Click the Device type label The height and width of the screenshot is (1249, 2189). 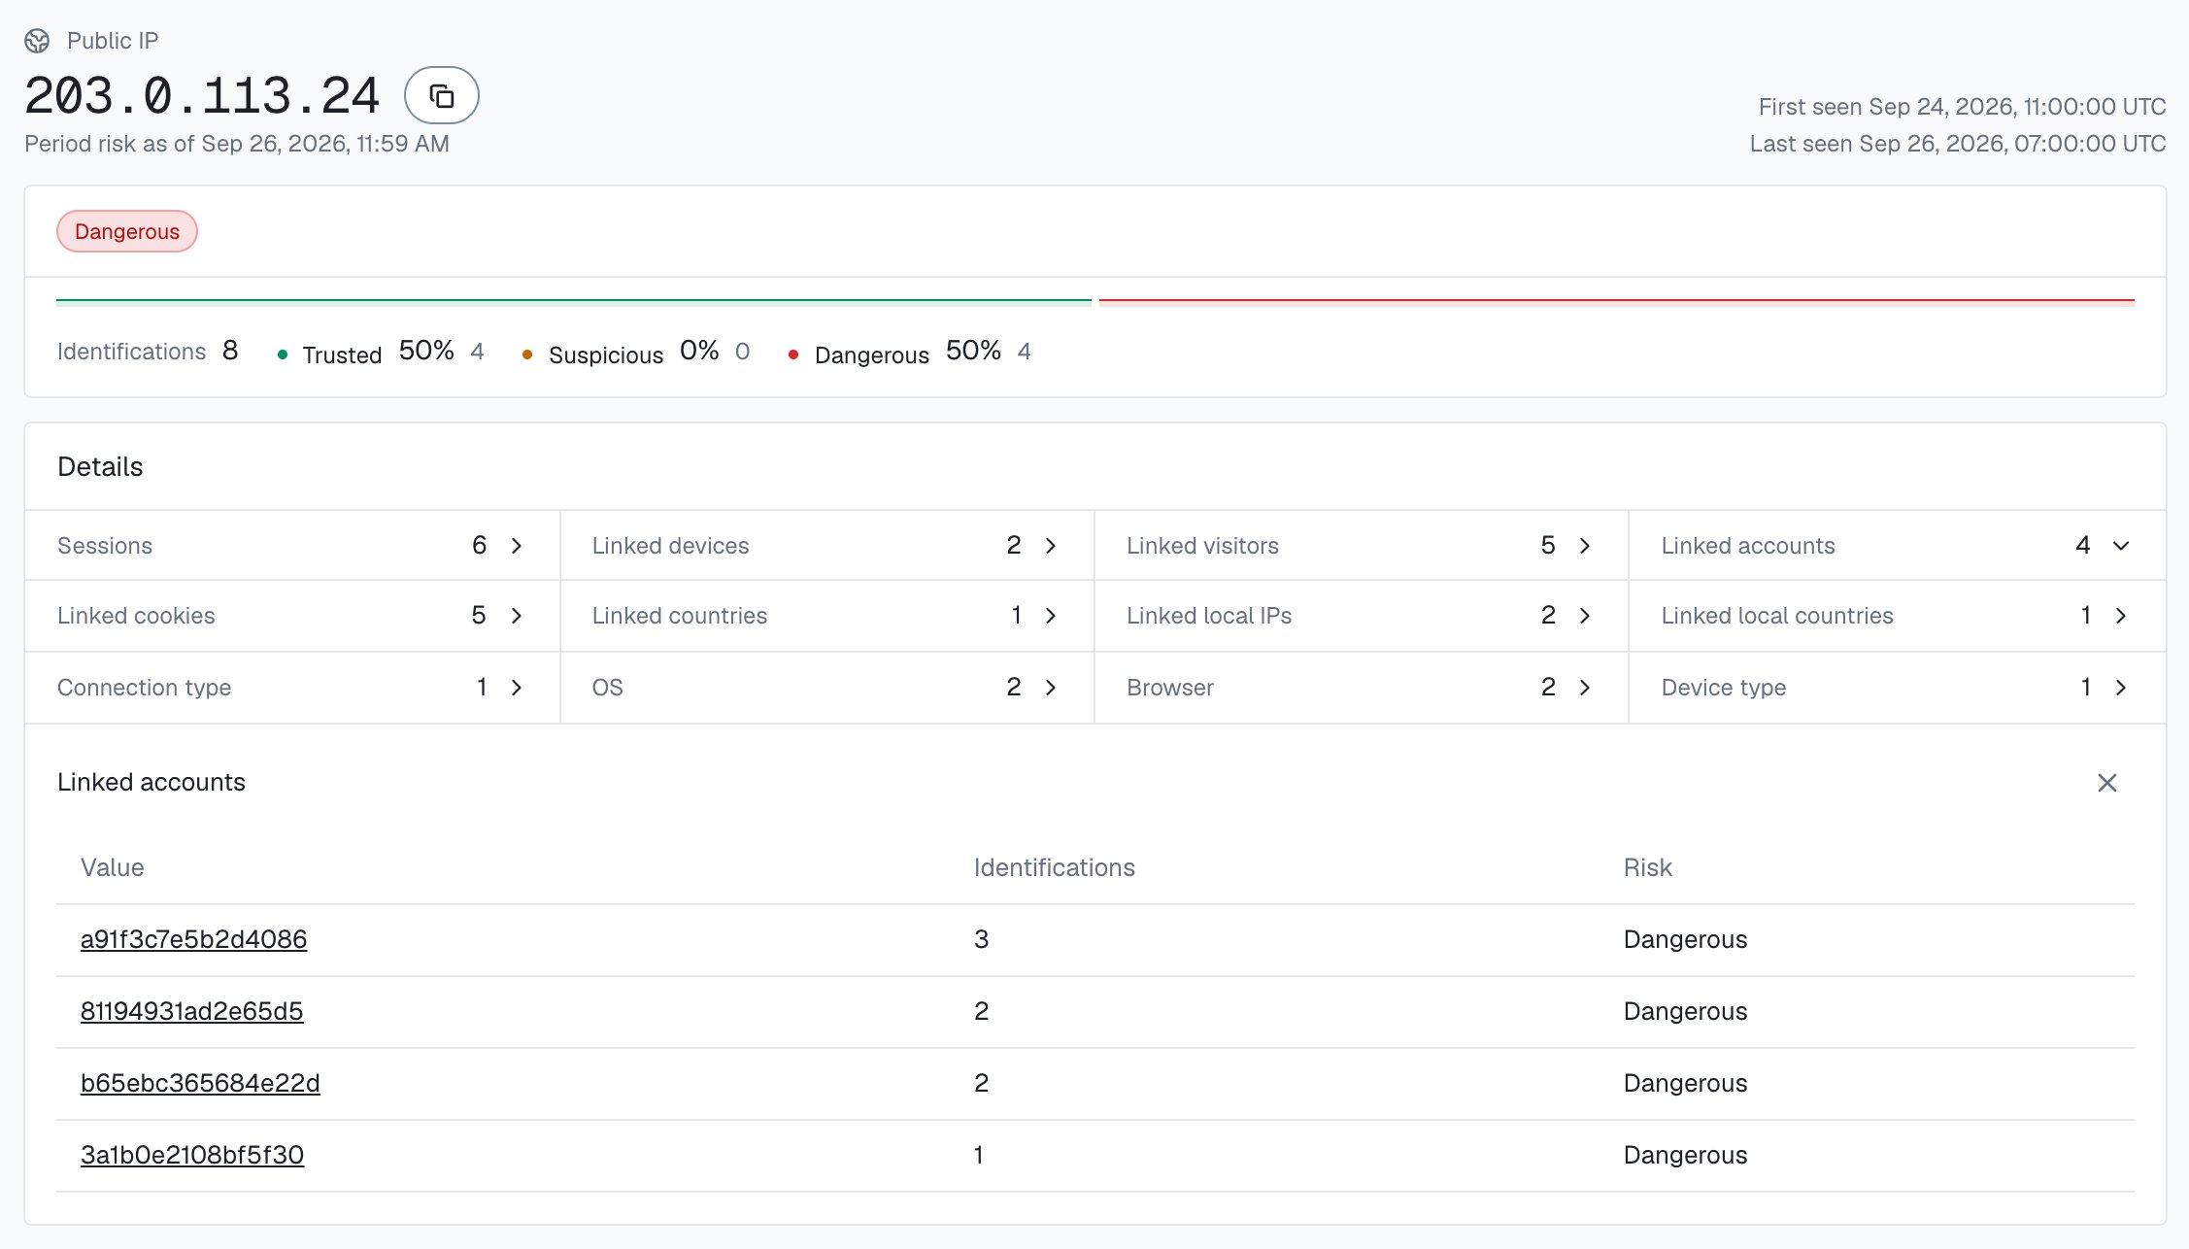pos(1723,688)
